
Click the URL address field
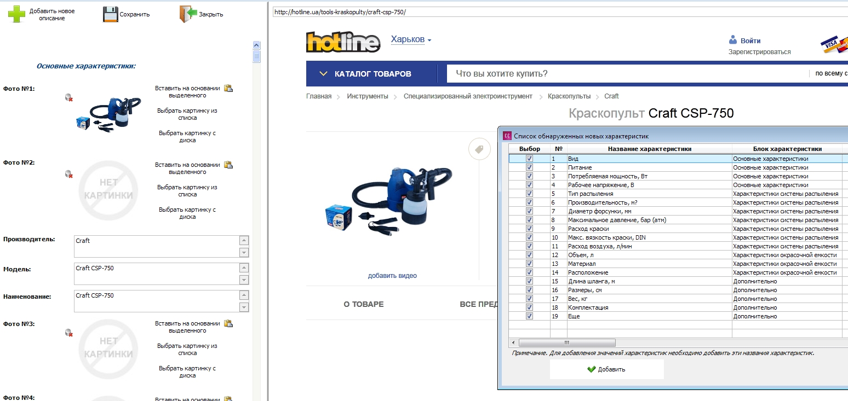pos(560,11)
